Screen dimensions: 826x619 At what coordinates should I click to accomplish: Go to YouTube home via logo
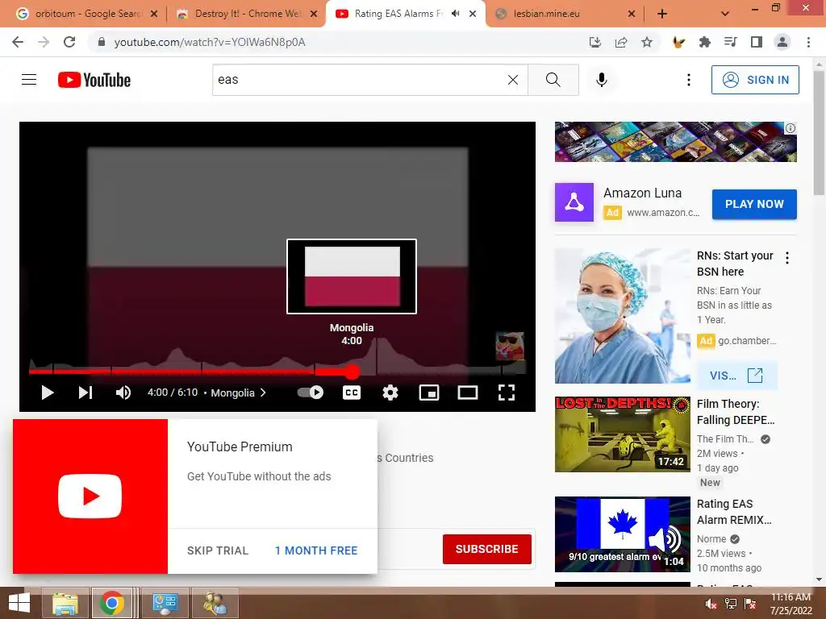pos(94,80)
